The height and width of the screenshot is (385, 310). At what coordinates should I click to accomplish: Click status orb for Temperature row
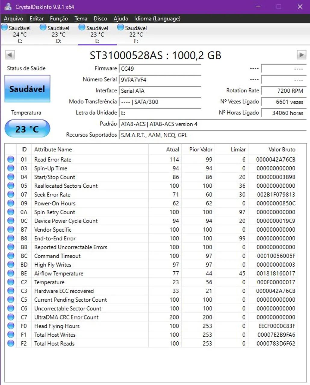[x=11, y=282]
